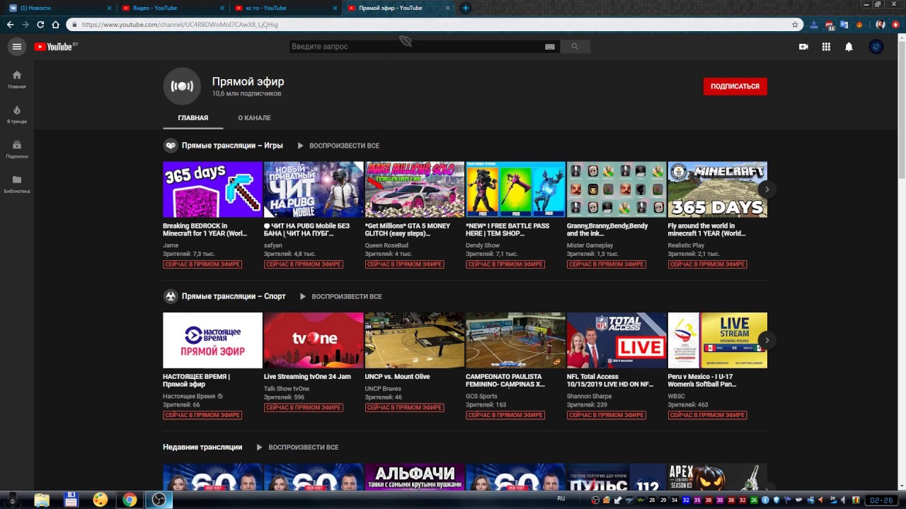This screenshot has height=509, width=906.
Task: Open the Подписки subscriptions sidebar icon
Action: click(x=17, y=149)
